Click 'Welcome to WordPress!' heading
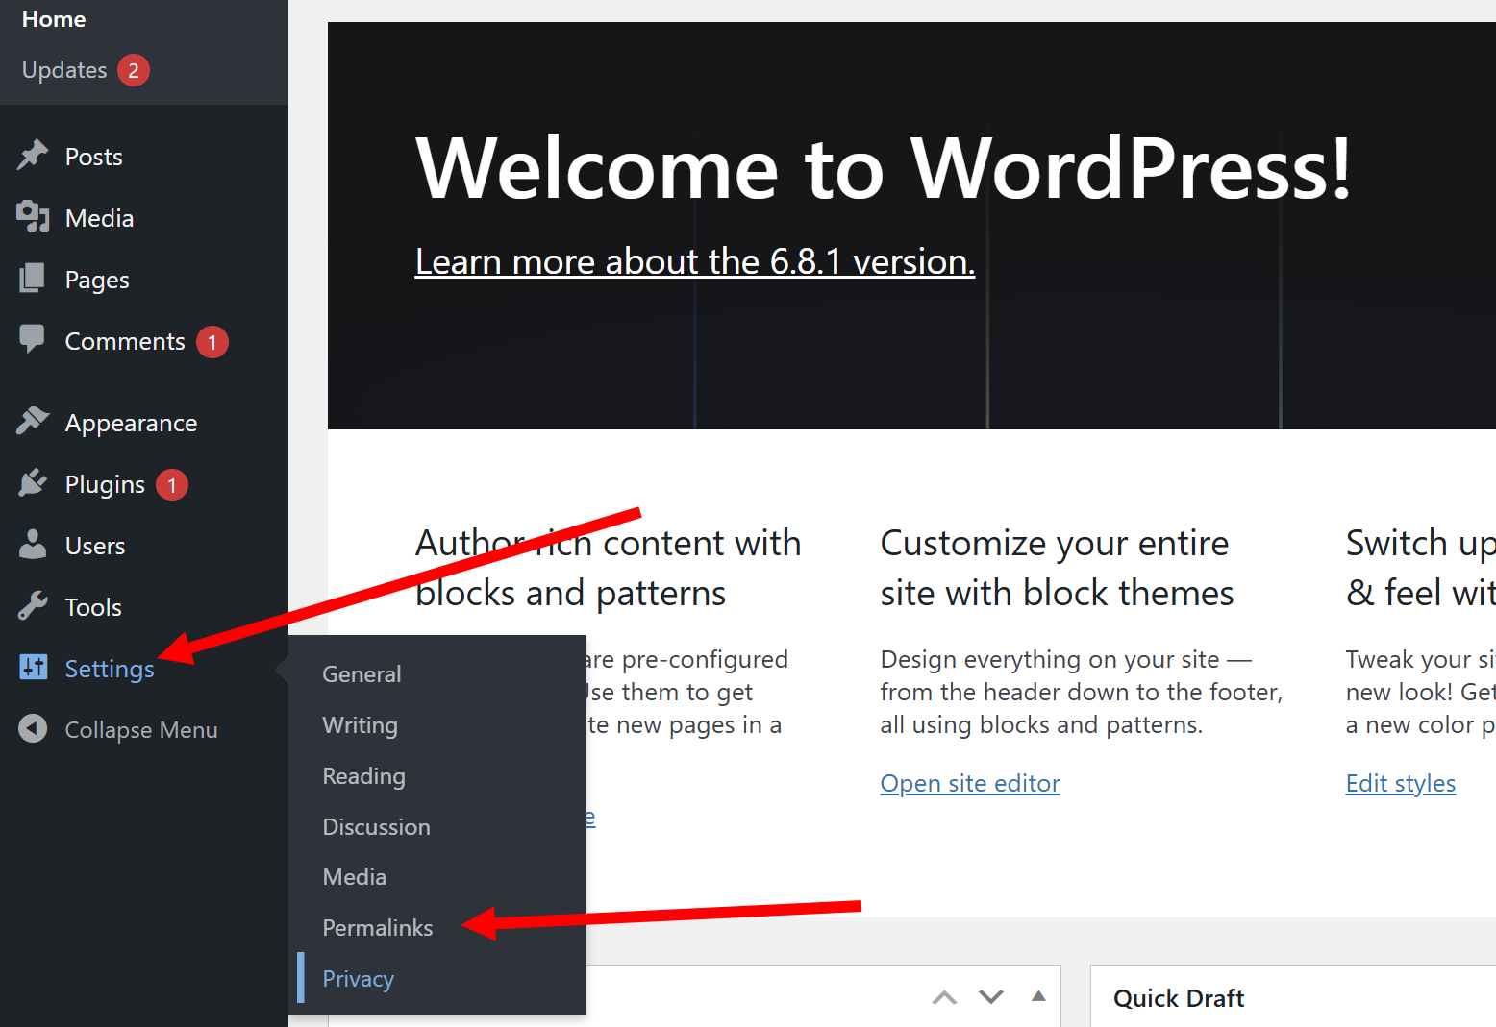Screen dimensions: 1496x1027 tap(884, 169)
